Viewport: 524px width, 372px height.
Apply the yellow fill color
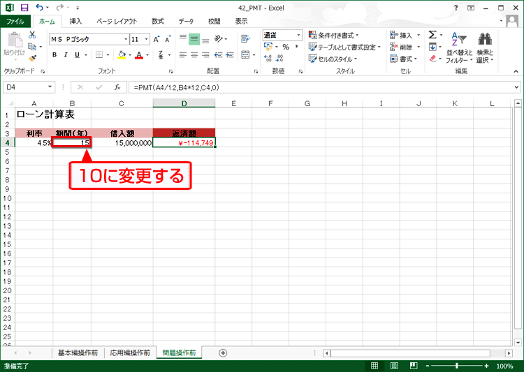tap(122, 54)
